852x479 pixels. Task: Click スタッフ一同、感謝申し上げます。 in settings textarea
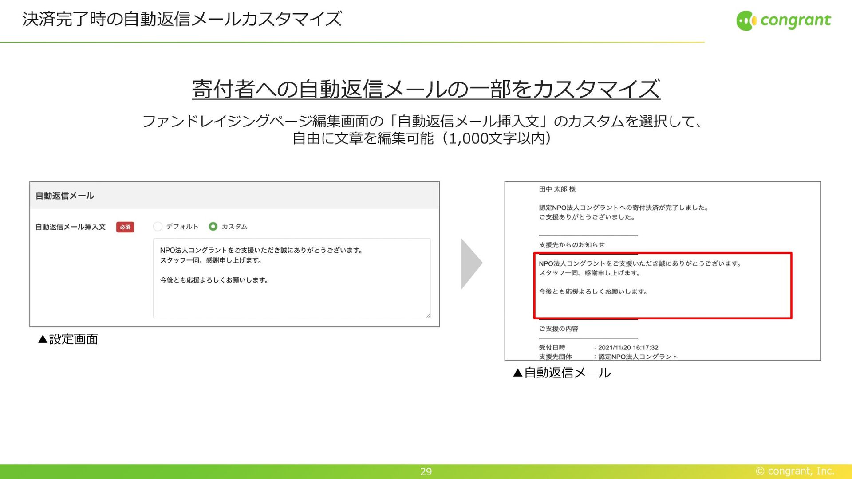212,260
